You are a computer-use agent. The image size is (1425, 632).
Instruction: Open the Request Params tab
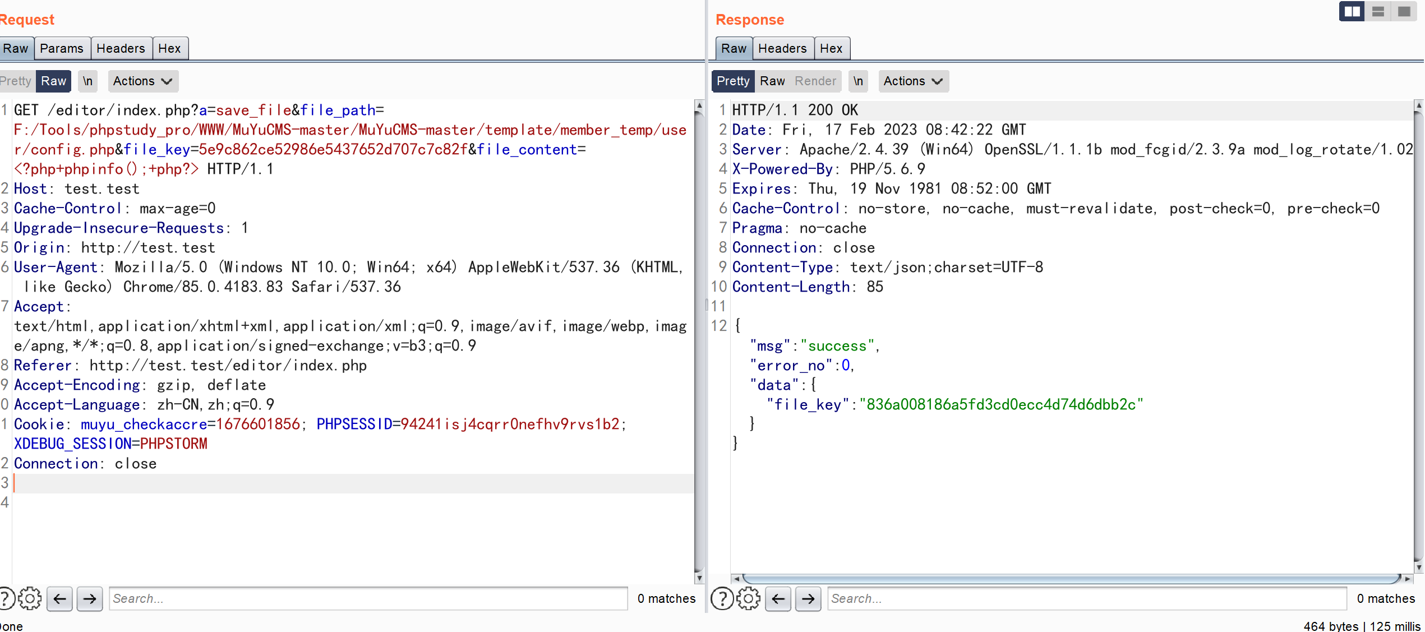point(62,49)
